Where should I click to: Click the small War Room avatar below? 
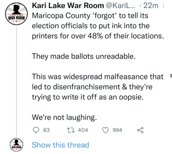point(16,145)
